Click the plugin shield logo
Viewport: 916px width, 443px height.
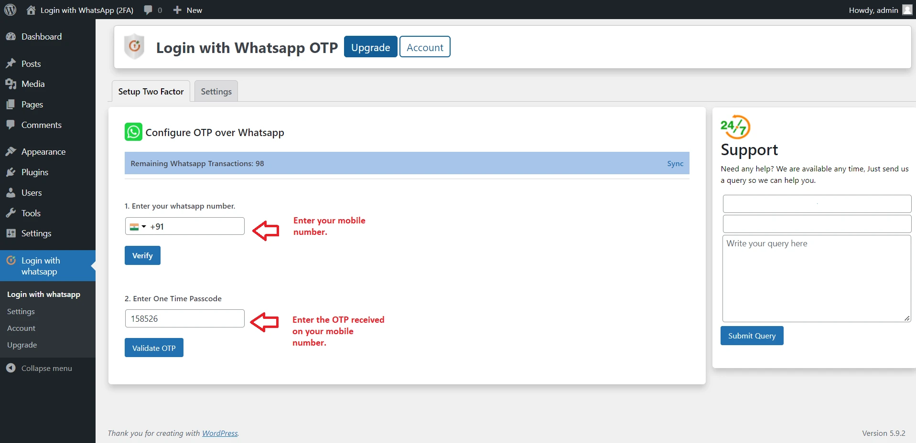(x=134, y=47)
